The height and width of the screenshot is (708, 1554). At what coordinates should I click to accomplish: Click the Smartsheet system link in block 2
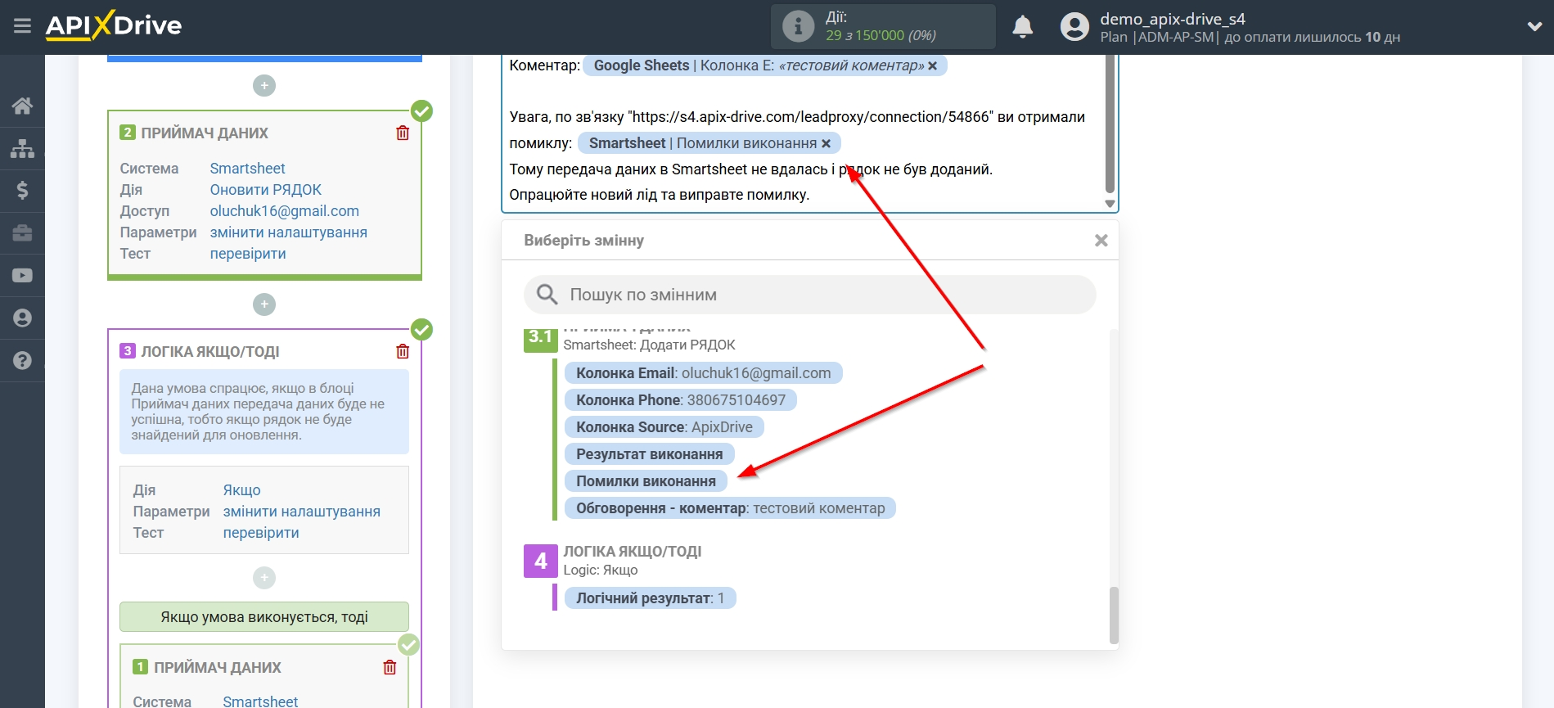coord(247,169)
